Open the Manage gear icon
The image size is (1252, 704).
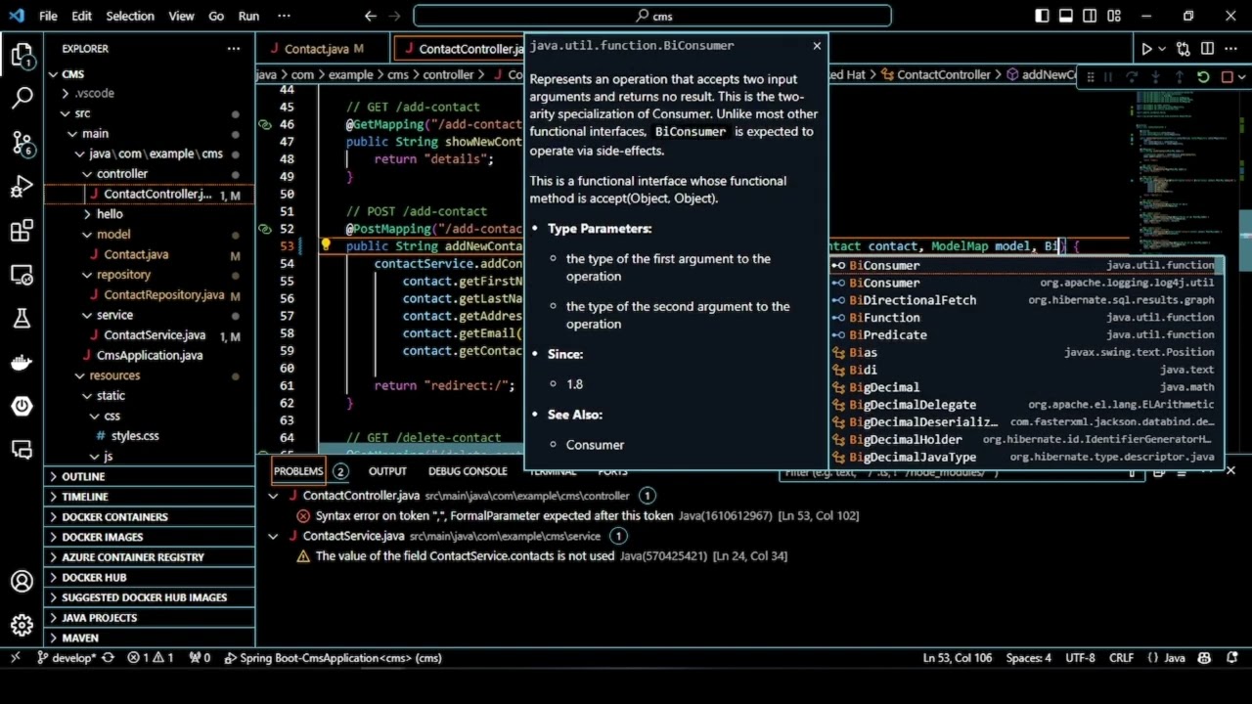coord(22,625)
